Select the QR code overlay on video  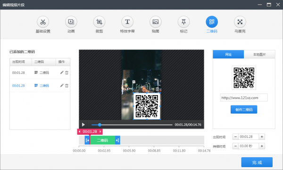point(147,106)
